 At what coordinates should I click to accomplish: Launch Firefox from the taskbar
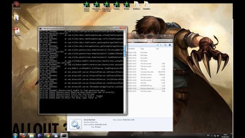(x=23, y=136)
